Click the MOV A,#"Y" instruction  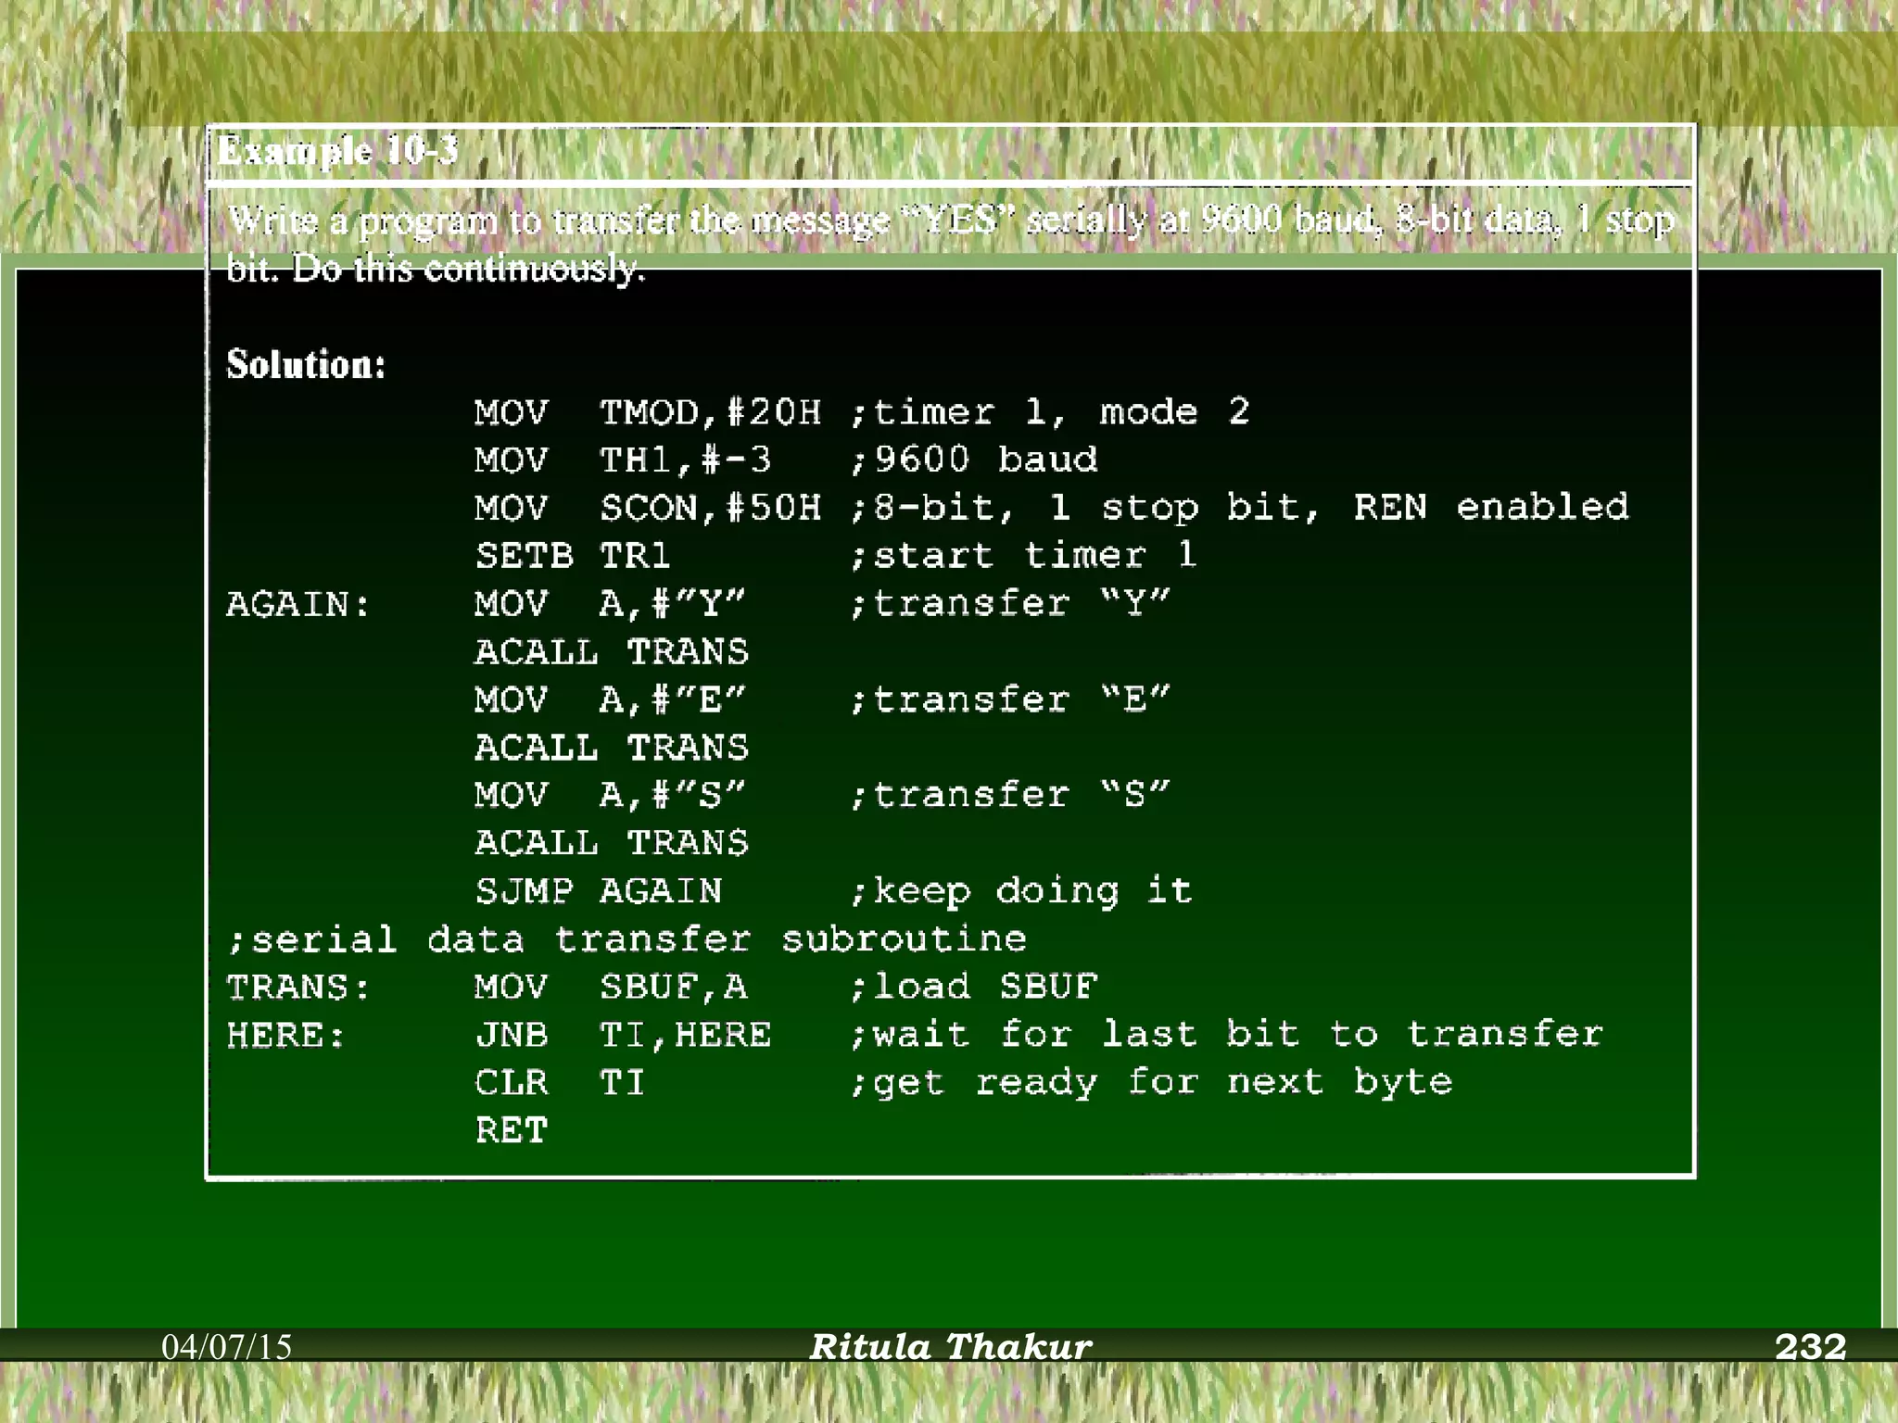(610, 604)
